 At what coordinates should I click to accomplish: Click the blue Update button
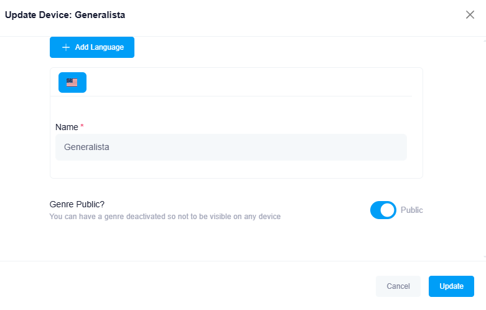click(x=451, y=286)
